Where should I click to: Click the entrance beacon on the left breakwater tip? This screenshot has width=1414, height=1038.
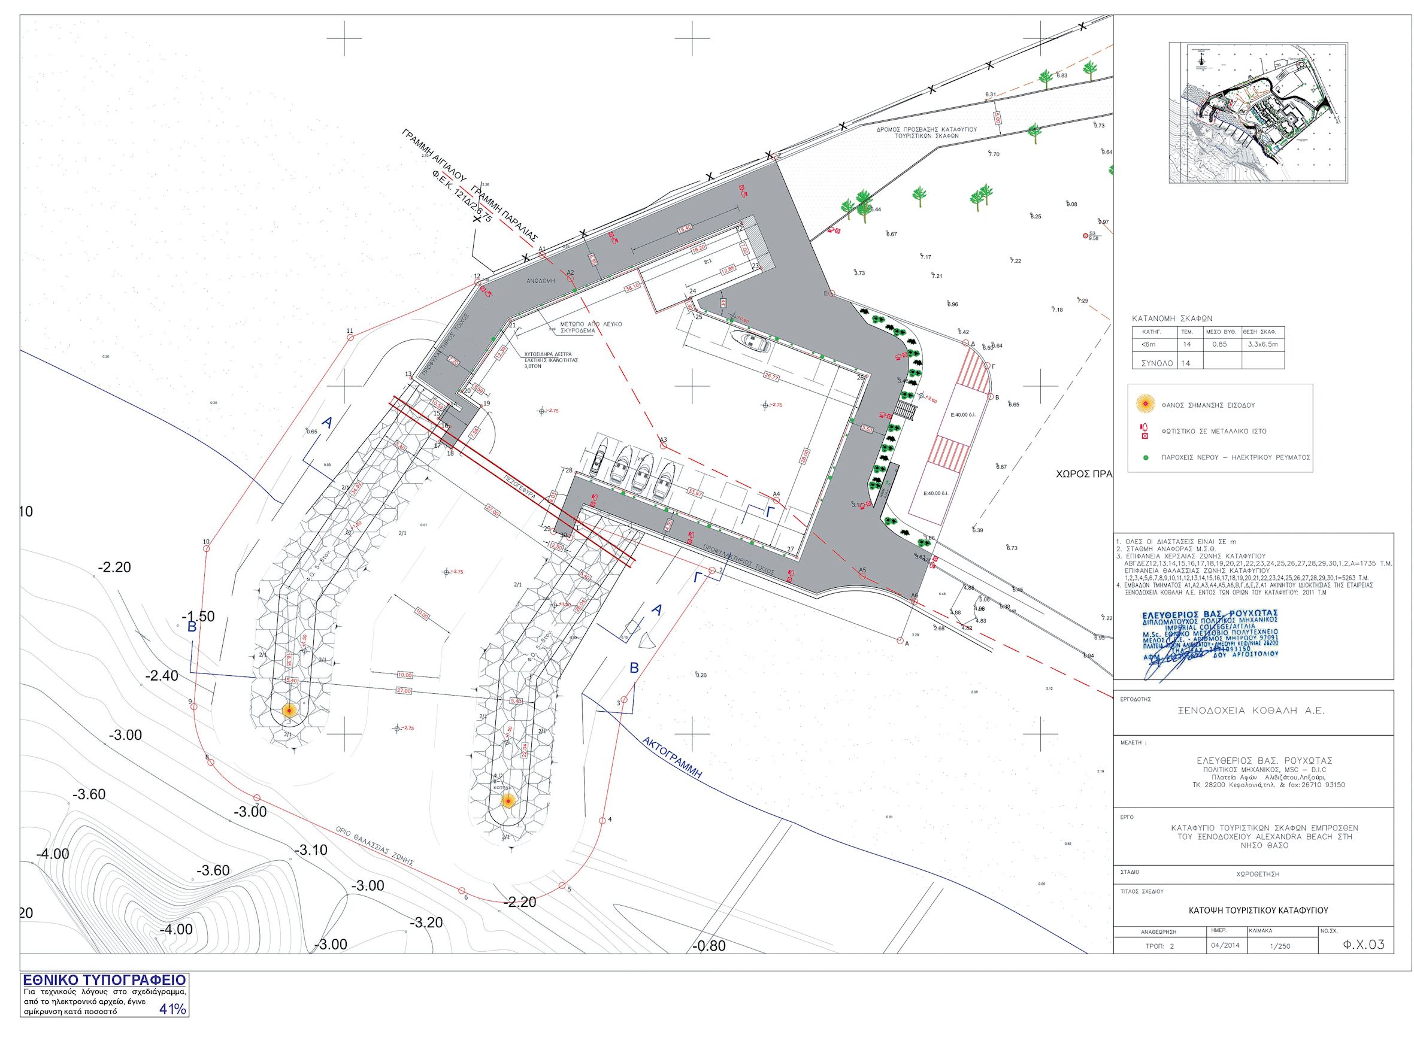(x=289, y=711)
